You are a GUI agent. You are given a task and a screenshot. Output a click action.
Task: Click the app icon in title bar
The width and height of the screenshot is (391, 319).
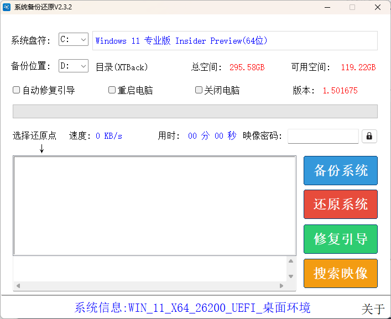pos(7,7)
